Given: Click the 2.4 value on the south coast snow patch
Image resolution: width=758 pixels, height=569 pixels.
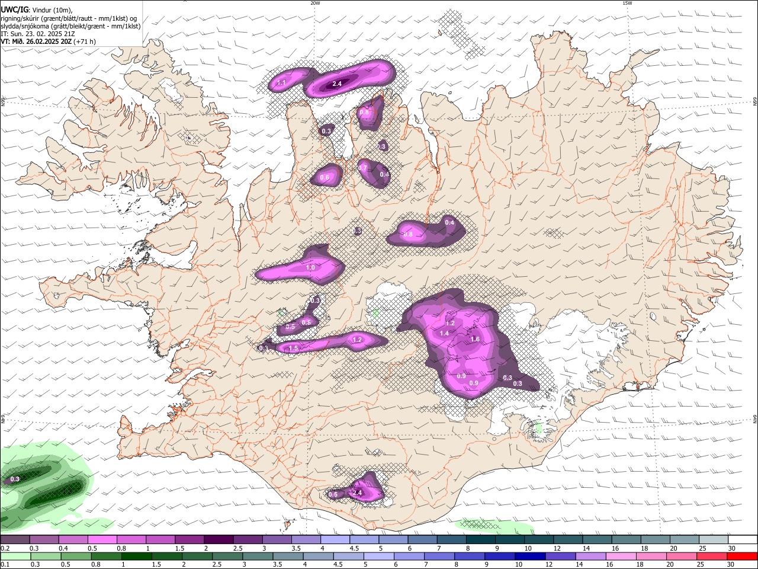Looking at the screenshot, I should [x=357, y=493].
